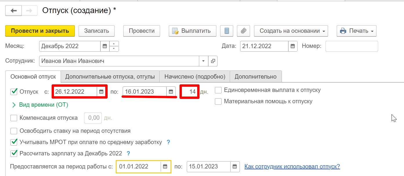The image size is (404, 176).
Task: Uncheck the Отпуск checkbox
Action: (14, 92)
